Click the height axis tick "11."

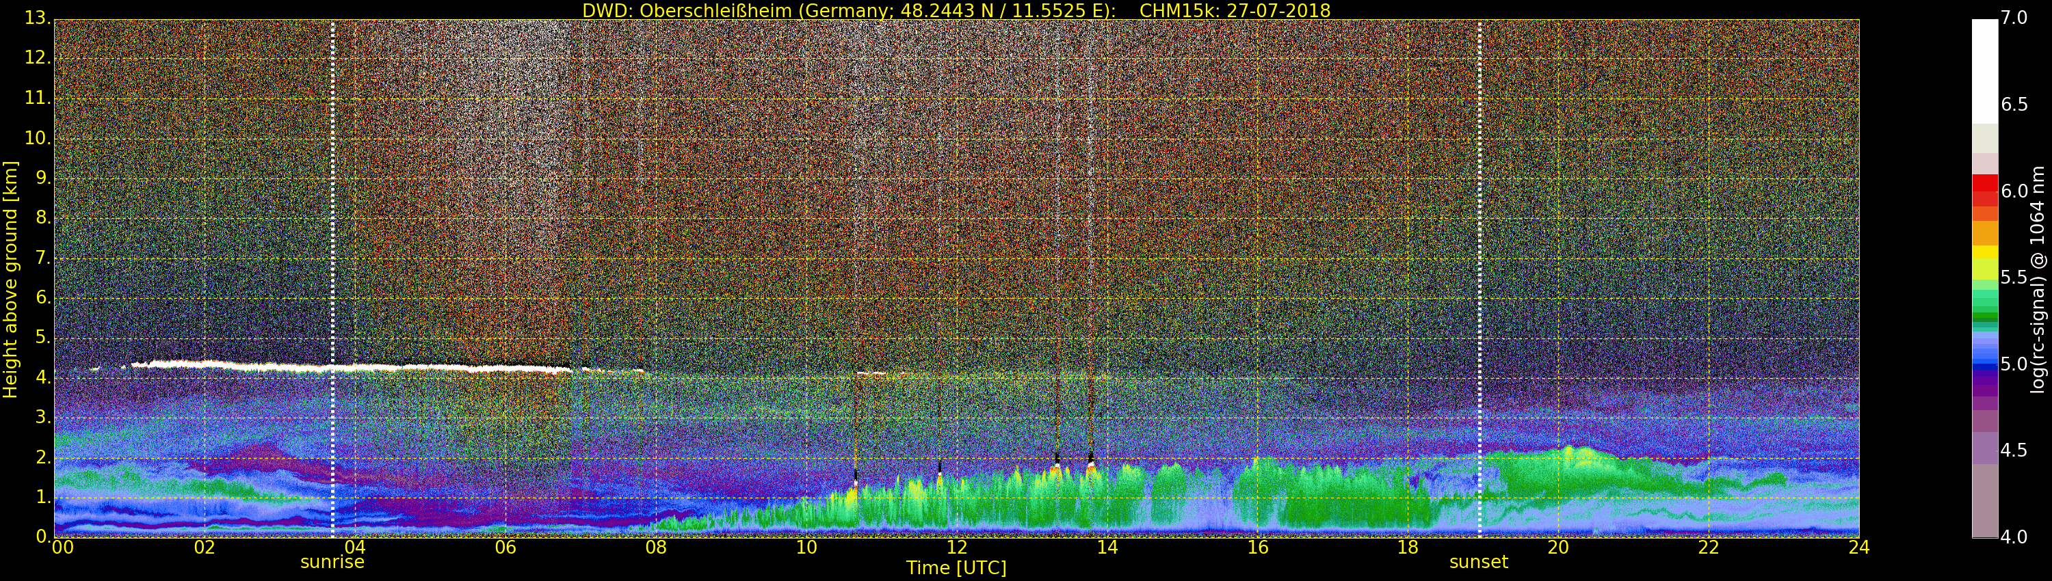tap(37, 98)
